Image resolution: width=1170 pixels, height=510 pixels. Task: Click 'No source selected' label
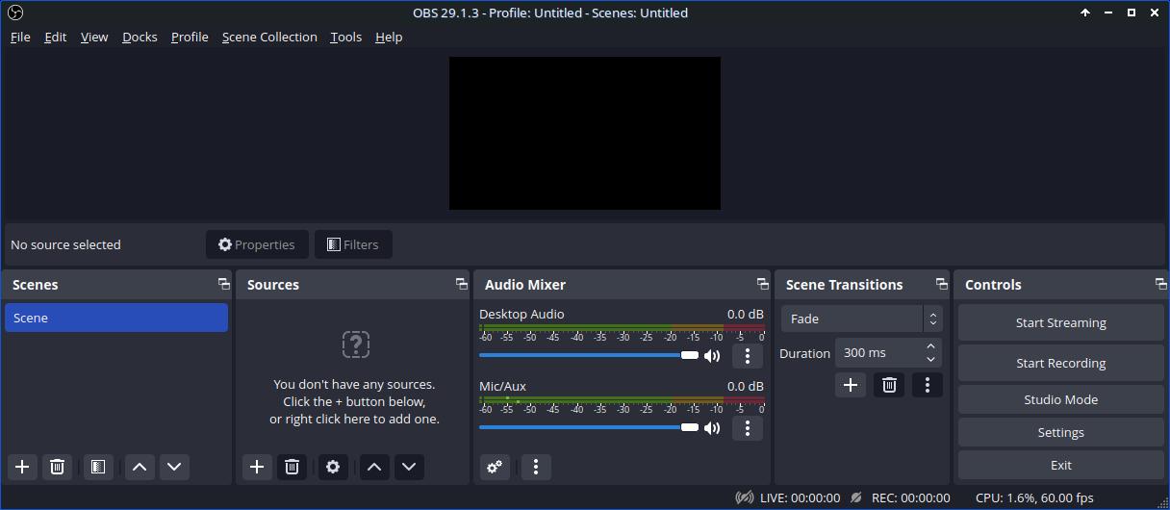click(x=65, y=244)
